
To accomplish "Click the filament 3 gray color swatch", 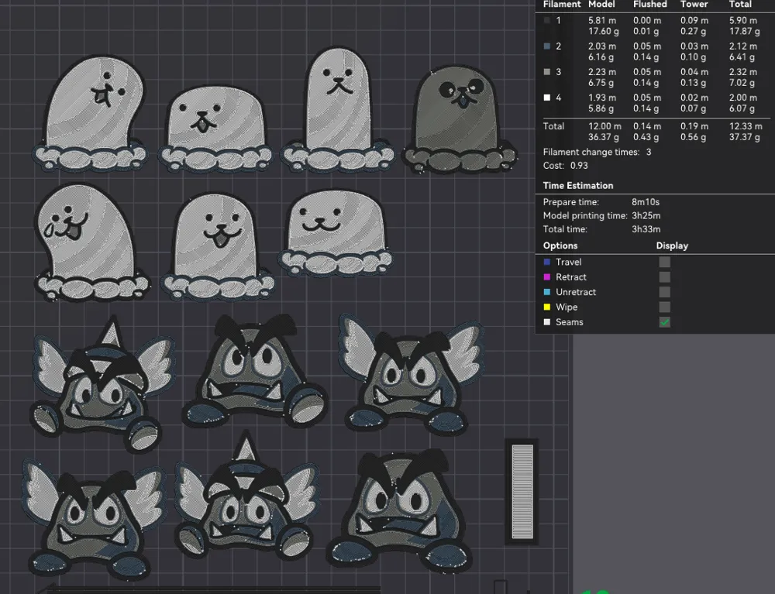I will [546, 72].
